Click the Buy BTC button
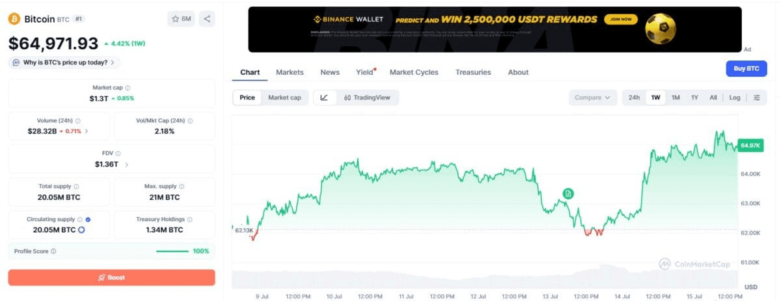781x301 pixels. 747,68
